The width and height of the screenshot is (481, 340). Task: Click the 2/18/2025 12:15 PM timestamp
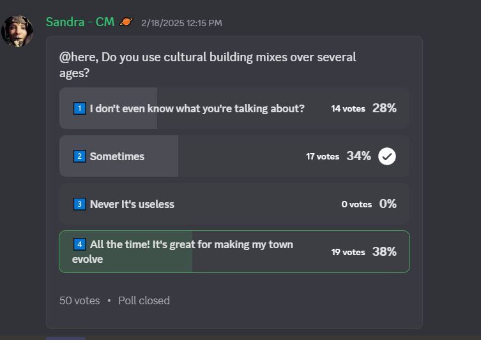coord(181,23)
